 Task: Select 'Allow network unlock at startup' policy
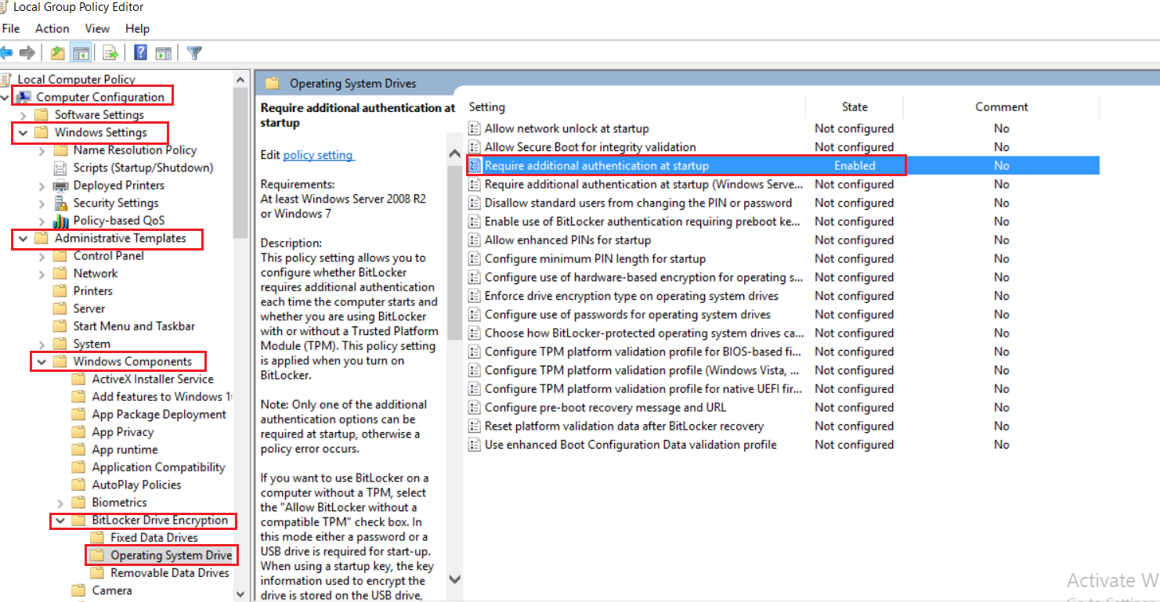click(x=566, y=128)
